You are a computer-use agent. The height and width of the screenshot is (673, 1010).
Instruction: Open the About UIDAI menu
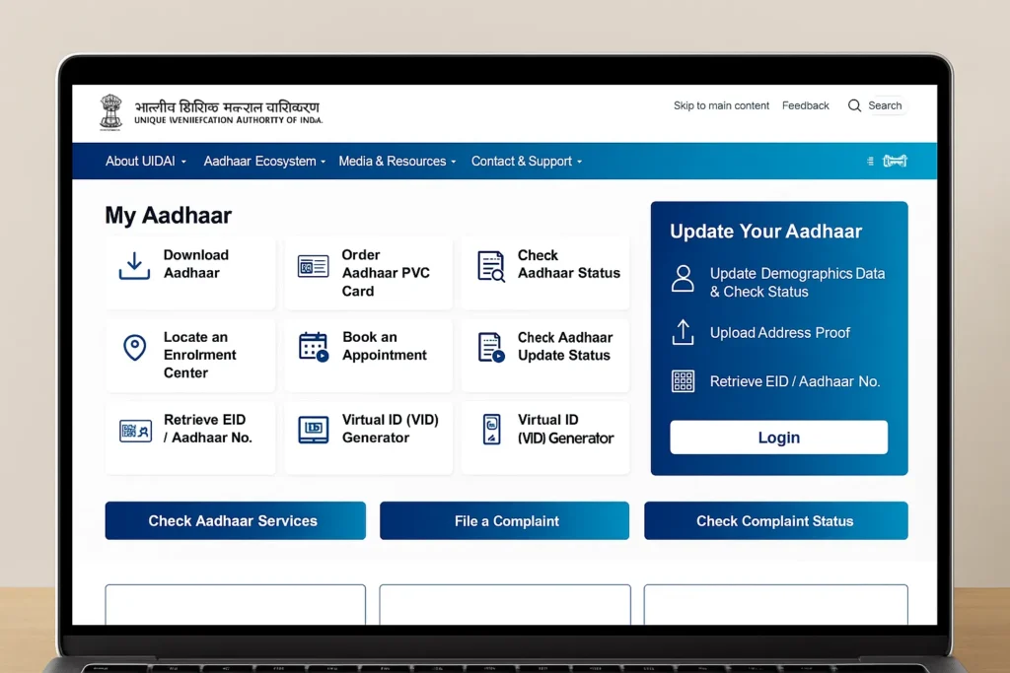(x=146, y=161)
